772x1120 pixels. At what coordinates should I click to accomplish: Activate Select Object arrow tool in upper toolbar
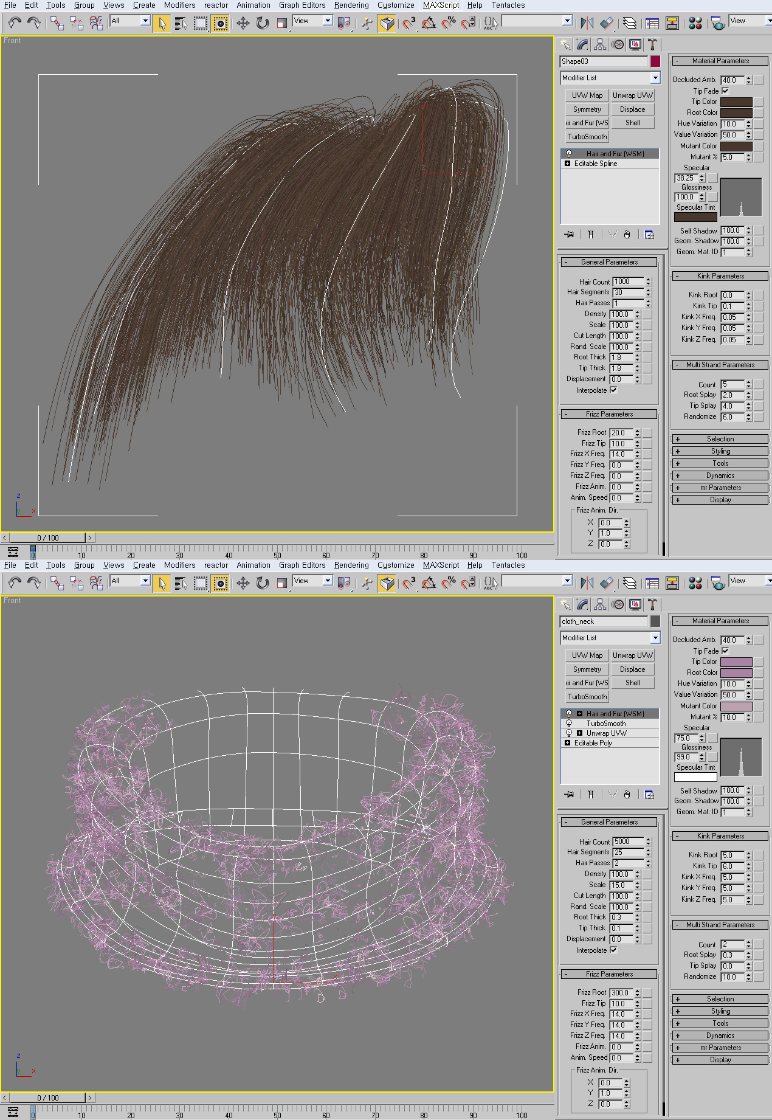[162, 23]
